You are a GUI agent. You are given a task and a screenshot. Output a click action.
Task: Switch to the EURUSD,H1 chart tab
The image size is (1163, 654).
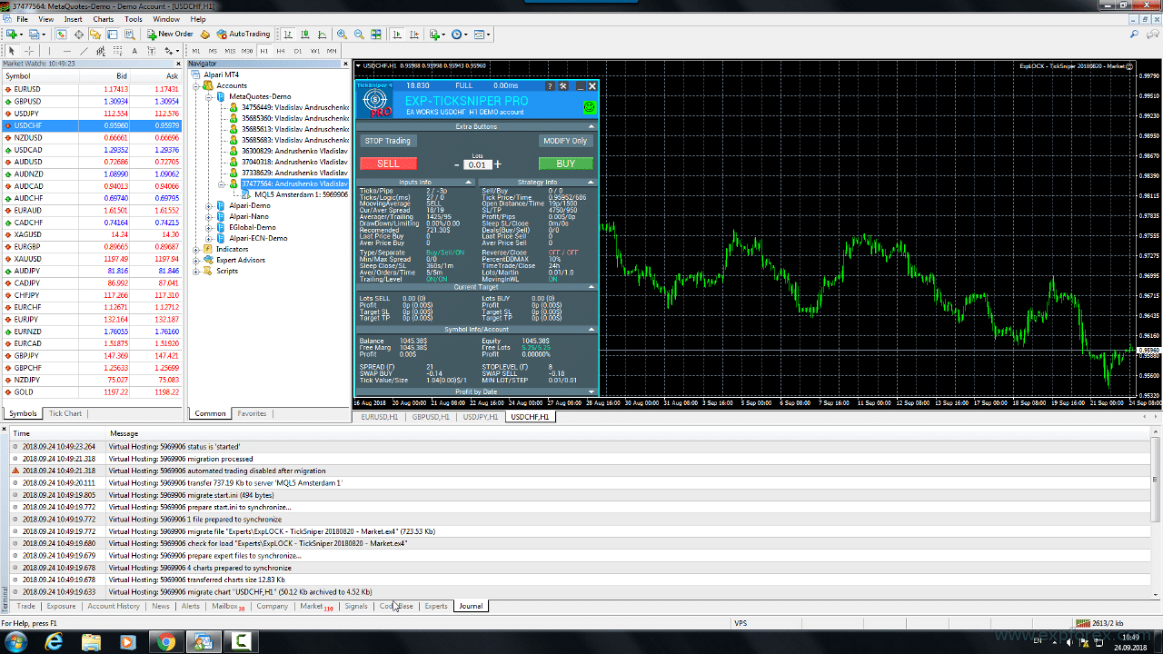380,417
